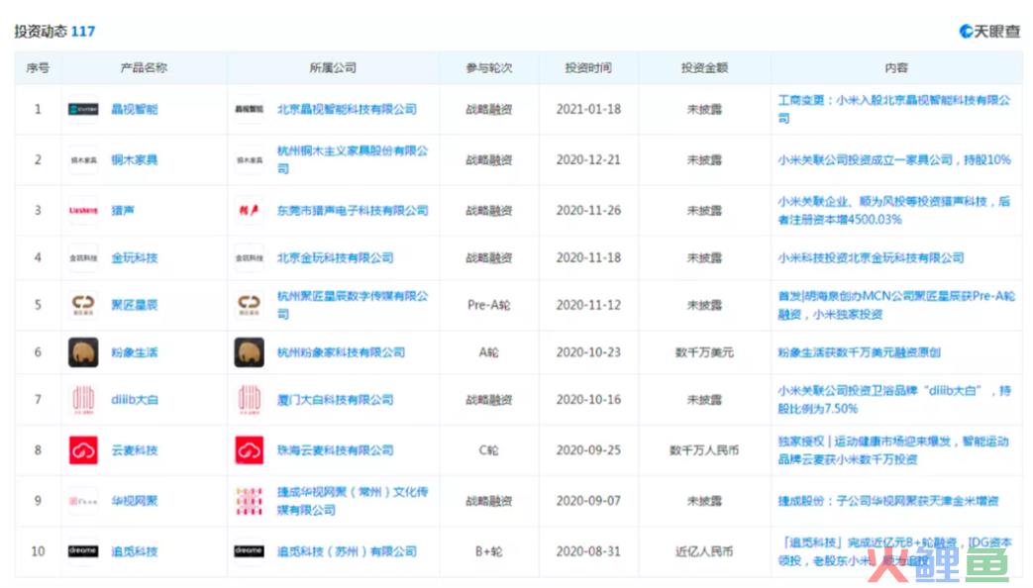
Task: Open the 榈木家具 product link
Action: [x=135, y=160]
